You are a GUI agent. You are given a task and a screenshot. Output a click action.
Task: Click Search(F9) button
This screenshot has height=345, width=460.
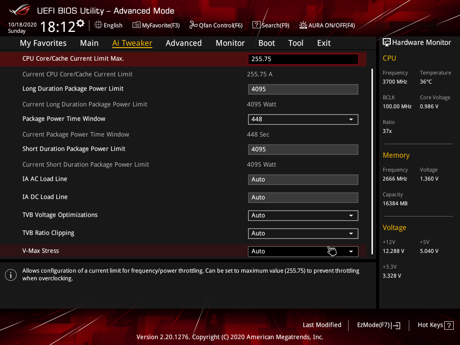(271, 25)
